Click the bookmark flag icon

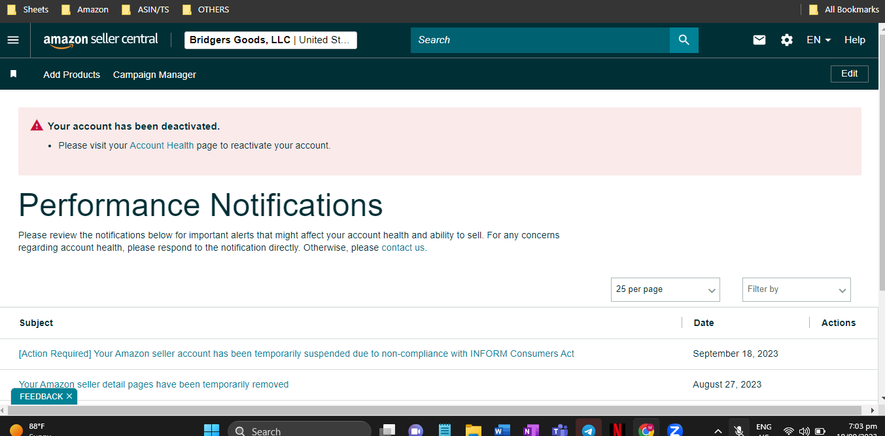13,74
